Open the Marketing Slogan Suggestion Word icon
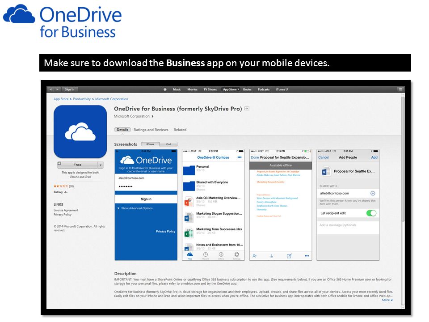Viewport: 429px width, 322px height. click(x=189, y=217)
